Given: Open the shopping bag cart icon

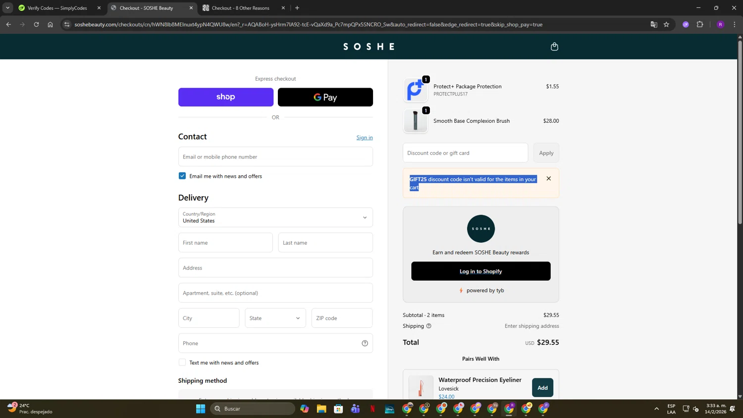Looking at the screenshot, I should 554,47.
